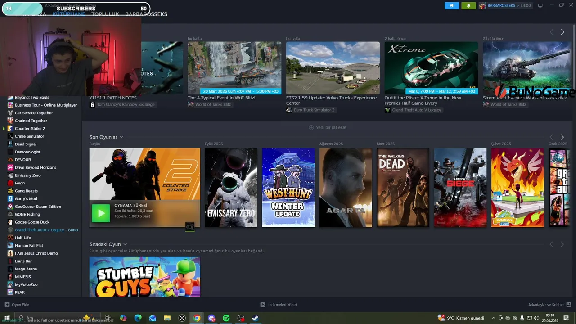
Task: Click the Feign game icon in sidebar
Action: point(10,183)
